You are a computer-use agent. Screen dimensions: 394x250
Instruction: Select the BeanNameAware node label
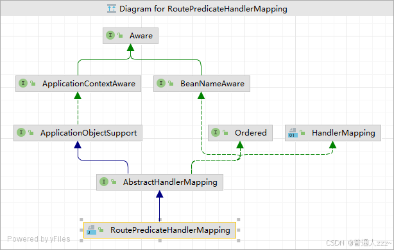(x=212, y=84)
